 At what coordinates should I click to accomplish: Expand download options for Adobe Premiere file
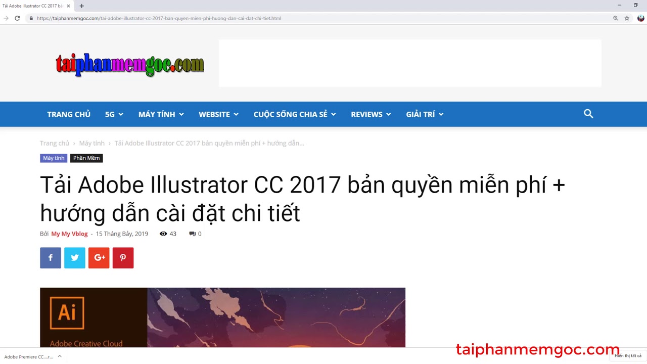coord(60,356)
